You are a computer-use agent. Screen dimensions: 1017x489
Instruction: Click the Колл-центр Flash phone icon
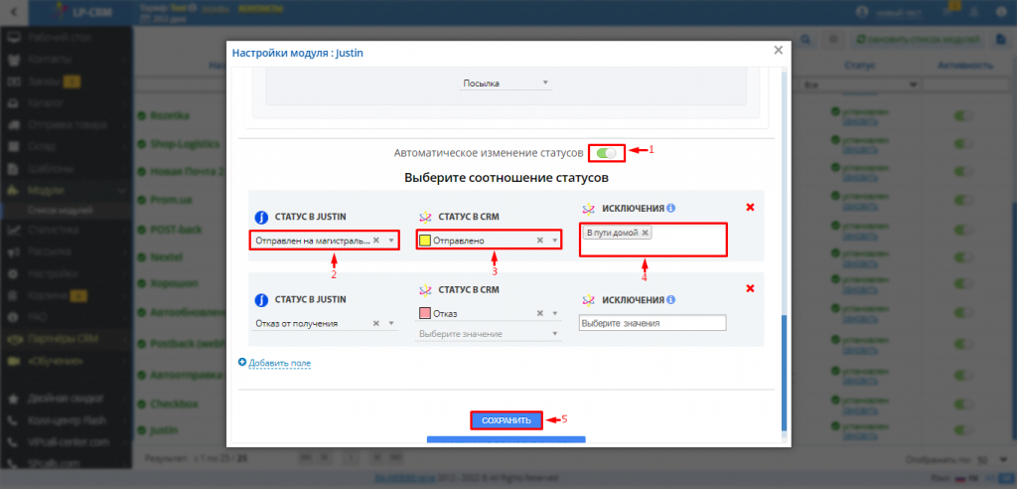tap(12, 420)
